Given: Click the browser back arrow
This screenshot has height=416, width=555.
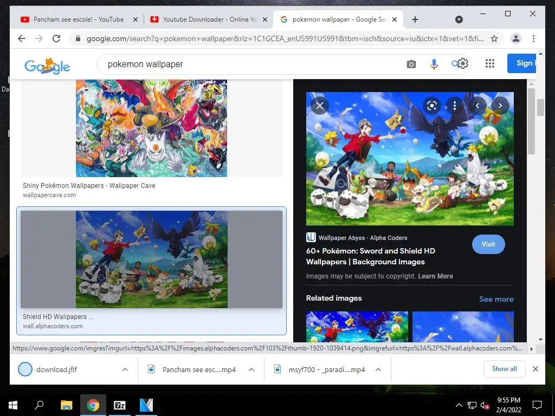Looking at the screenshot, I should click(22, 38).
